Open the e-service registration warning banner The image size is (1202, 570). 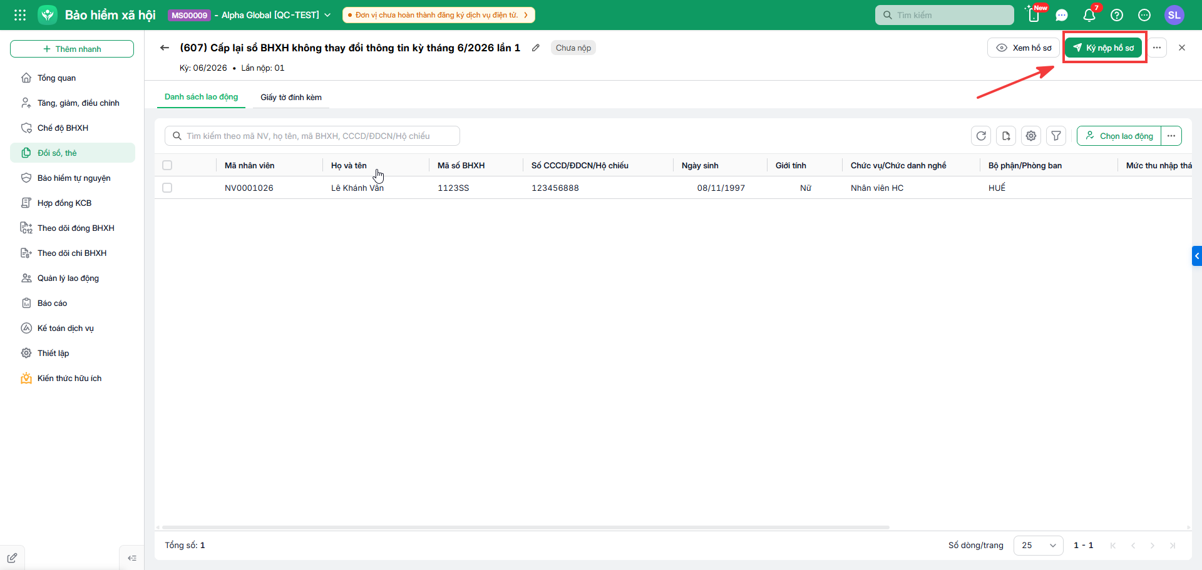point(438,15)
